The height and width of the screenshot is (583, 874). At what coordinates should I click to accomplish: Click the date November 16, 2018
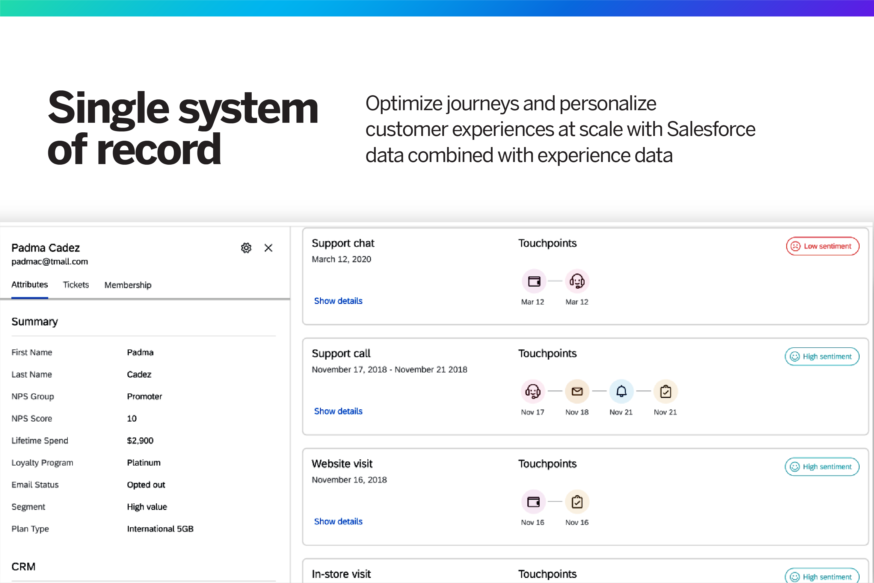pyautogui.click(x=349, y=480)
